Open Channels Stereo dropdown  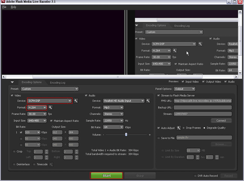[x=113, y=114]
